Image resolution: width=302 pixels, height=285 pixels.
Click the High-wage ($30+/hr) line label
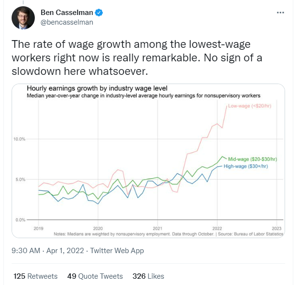coord(246,166)
